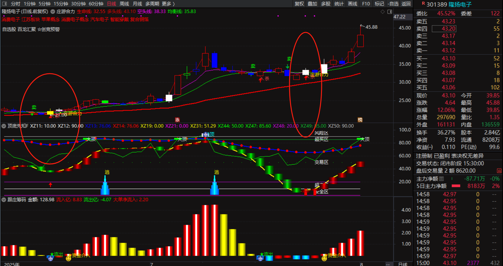Open the after-hours trading chart icon

click(499, 171)
